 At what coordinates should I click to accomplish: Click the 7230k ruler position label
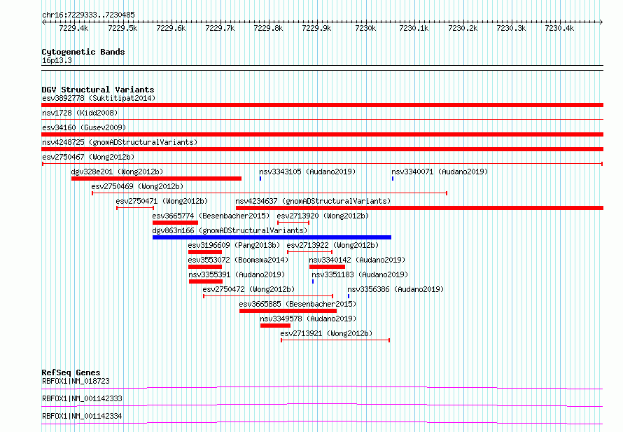point(365,28)
